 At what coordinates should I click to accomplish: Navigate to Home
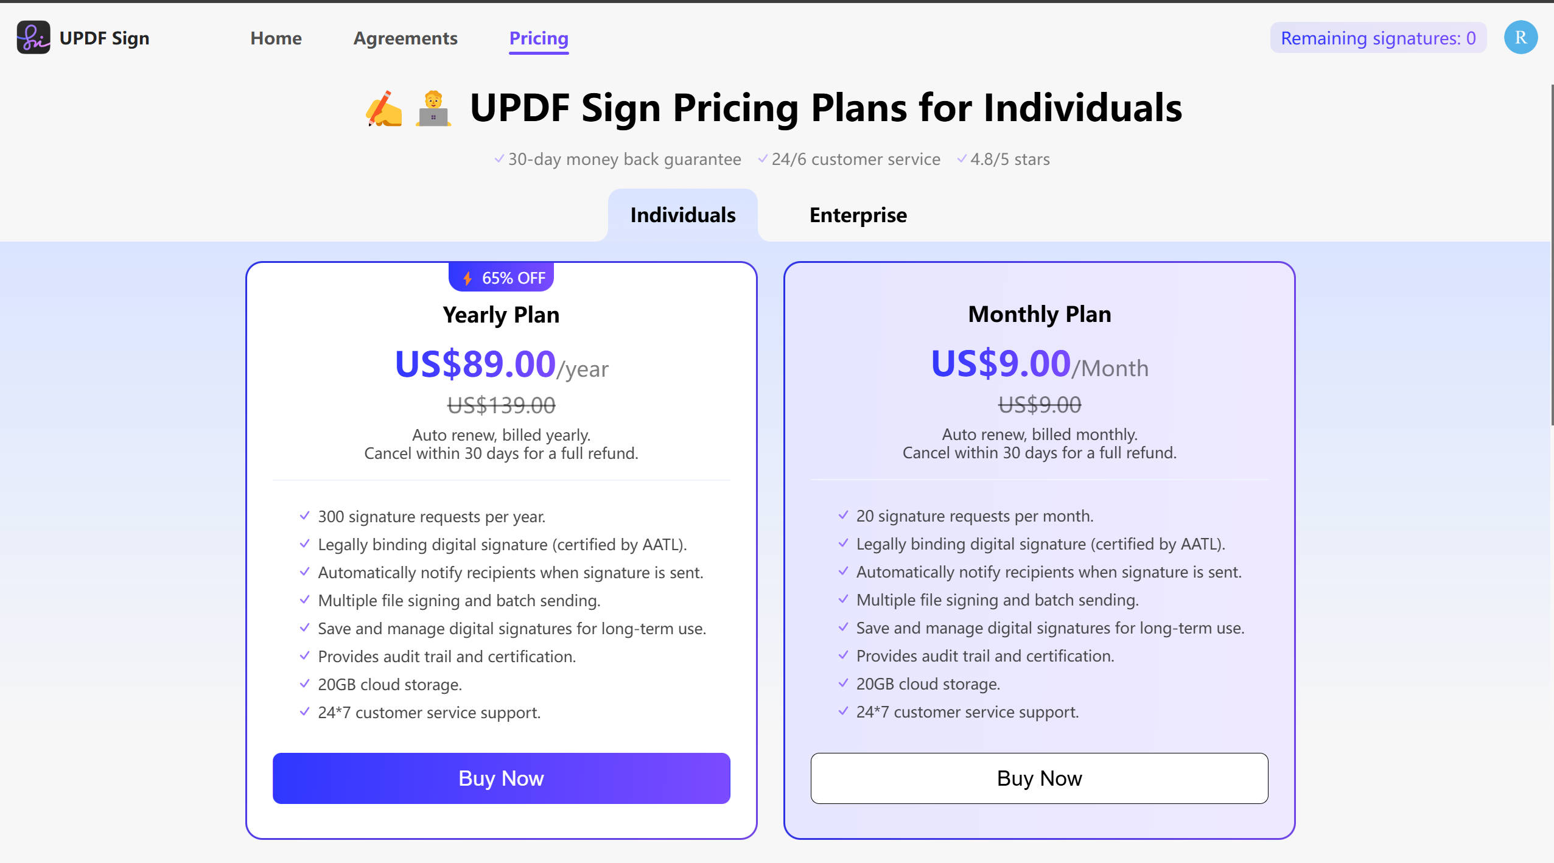coord(276,38)
